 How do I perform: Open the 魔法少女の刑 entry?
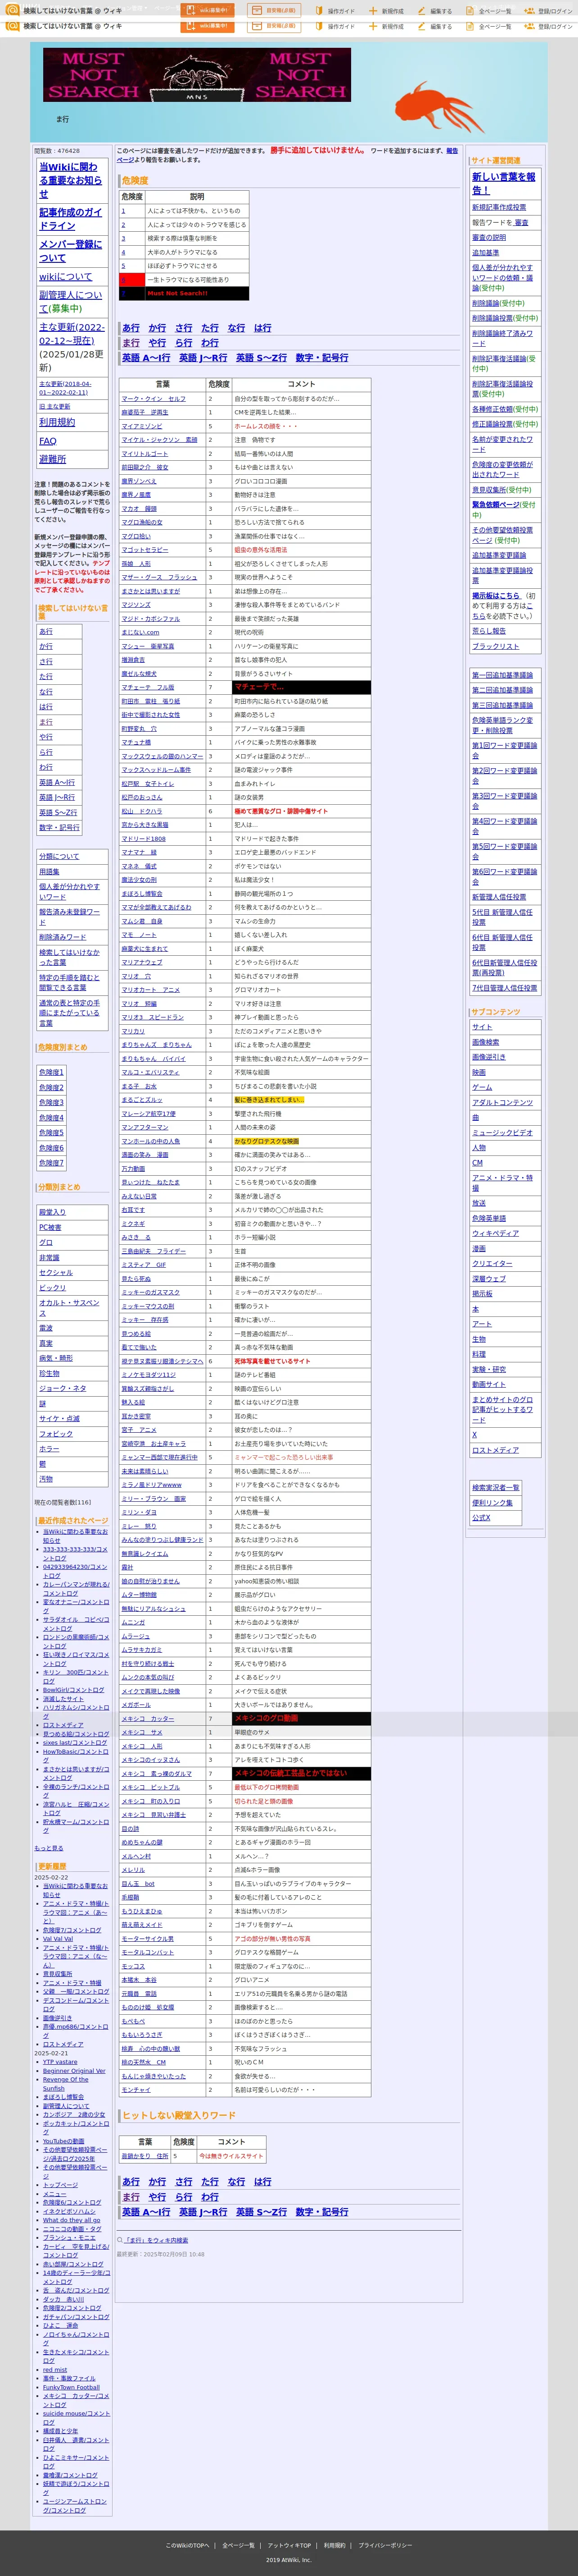click(140, 880)
